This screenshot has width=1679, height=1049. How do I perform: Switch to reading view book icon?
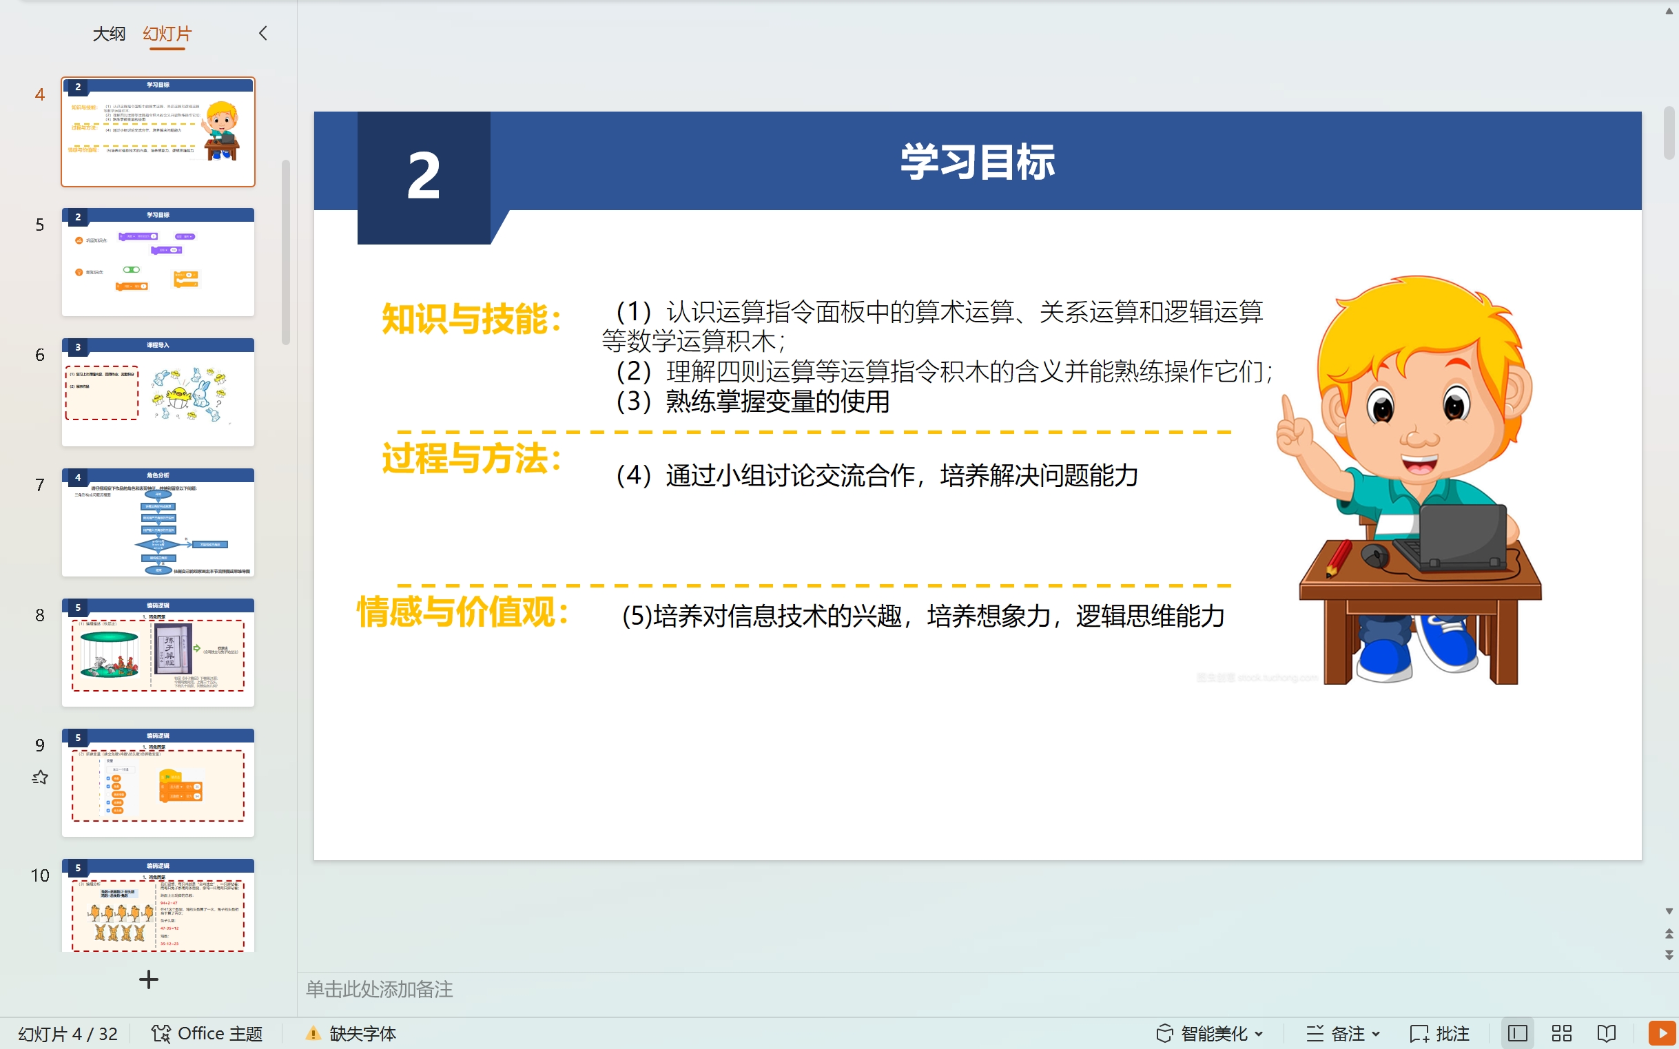tap(1607, 1034)
